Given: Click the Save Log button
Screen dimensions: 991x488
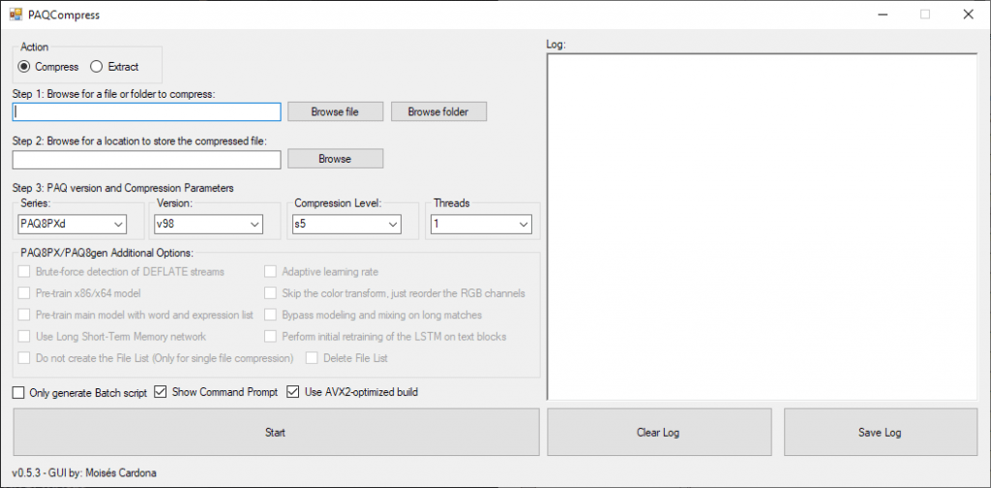Looking at the screenshot, I should point(881,433).
